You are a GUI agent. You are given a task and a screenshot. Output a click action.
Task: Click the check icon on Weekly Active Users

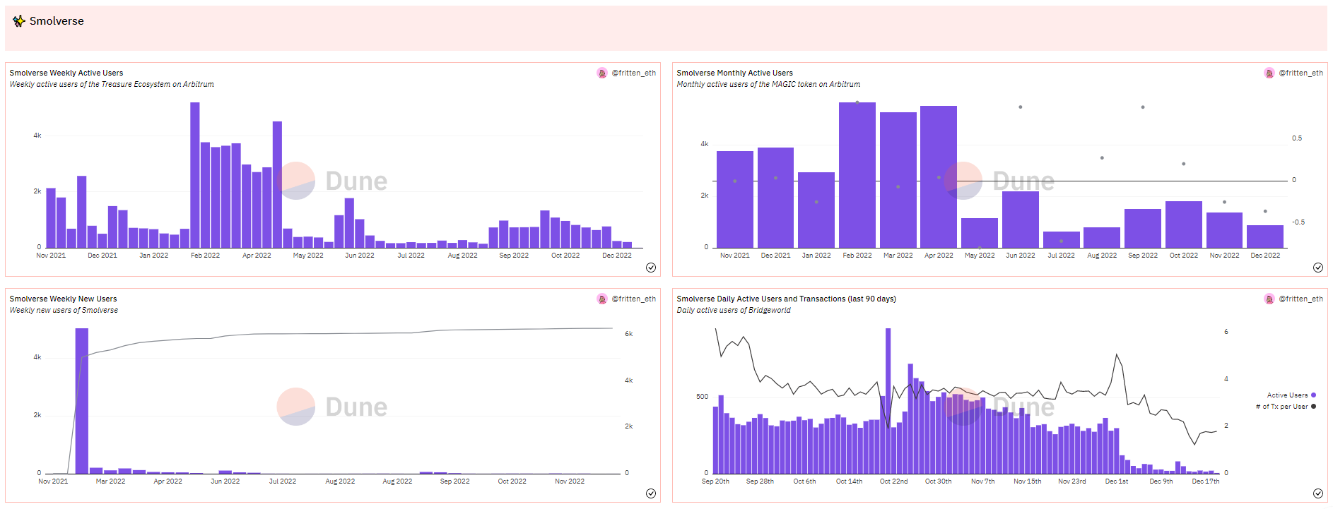[651, 268]
